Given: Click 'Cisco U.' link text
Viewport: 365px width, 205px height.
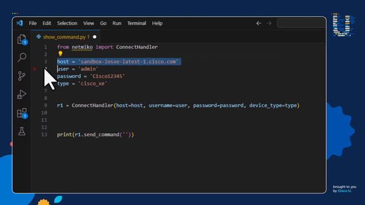Looking at the screenshot, I should coord(344,191).
